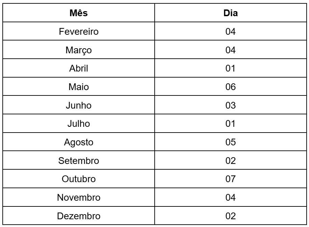309x227 pixels.
Task: Select the Fevereiro month cell
Action: point(79,32)
